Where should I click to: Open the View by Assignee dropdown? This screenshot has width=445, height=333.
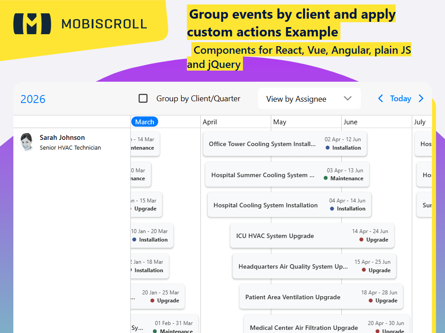pyautogui.click(x=309, y=98)
